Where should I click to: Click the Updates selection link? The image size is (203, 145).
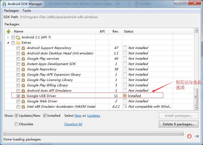tap(93, 115)
